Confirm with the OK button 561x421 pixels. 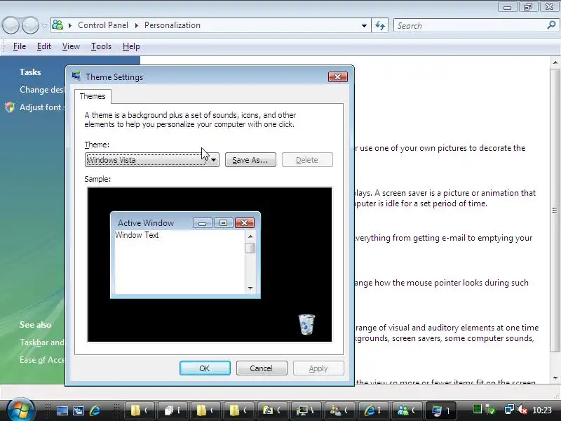pos(205,368)
